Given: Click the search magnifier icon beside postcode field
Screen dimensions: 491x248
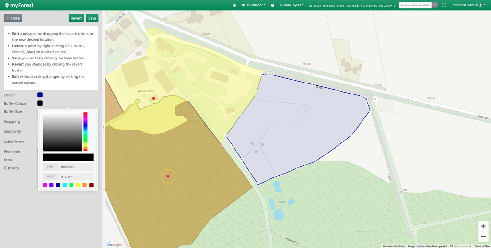Looking at the screenshot, I should point(435,5).
